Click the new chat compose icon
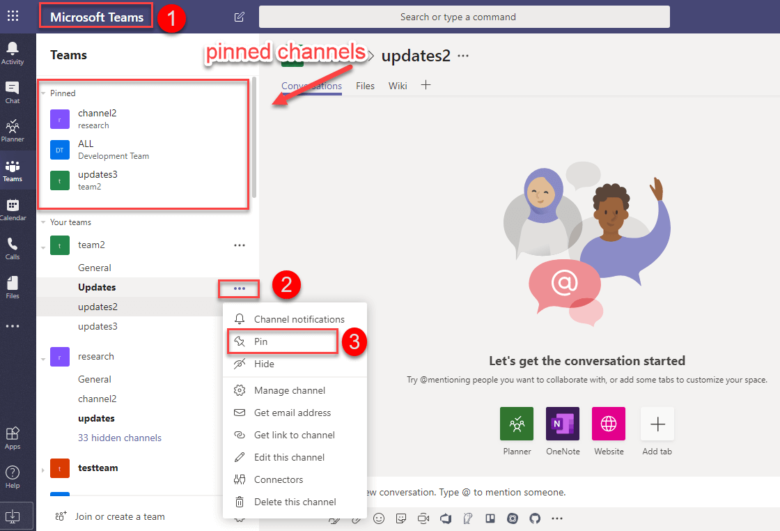The width and height of the screenshot is (780, 531). point(240,17)
